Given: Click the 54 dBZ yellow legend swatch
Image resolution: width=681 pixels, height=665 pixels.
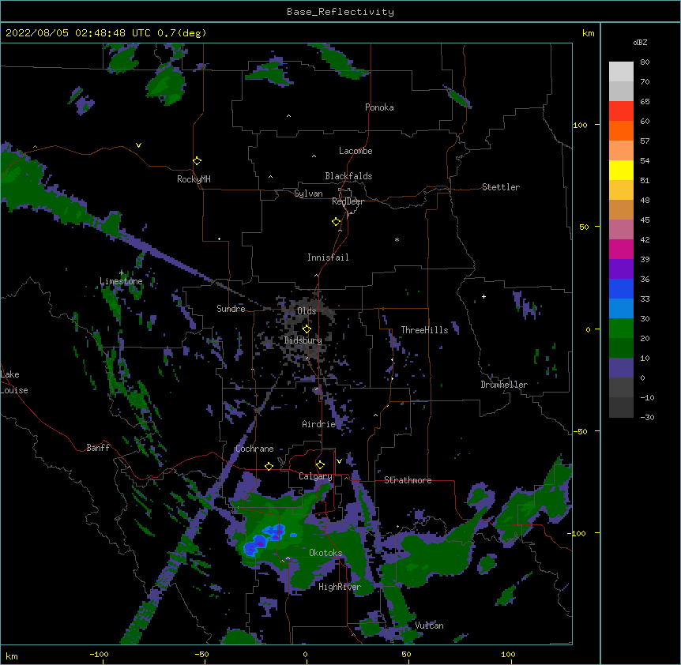Looking at the screenshot, I should point(621,170).
